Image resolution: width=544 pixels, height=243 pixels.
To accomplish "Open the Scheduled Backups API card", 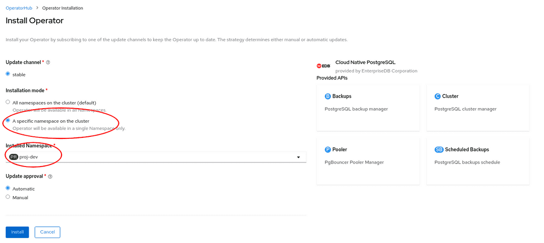I will tap(478, 161).
